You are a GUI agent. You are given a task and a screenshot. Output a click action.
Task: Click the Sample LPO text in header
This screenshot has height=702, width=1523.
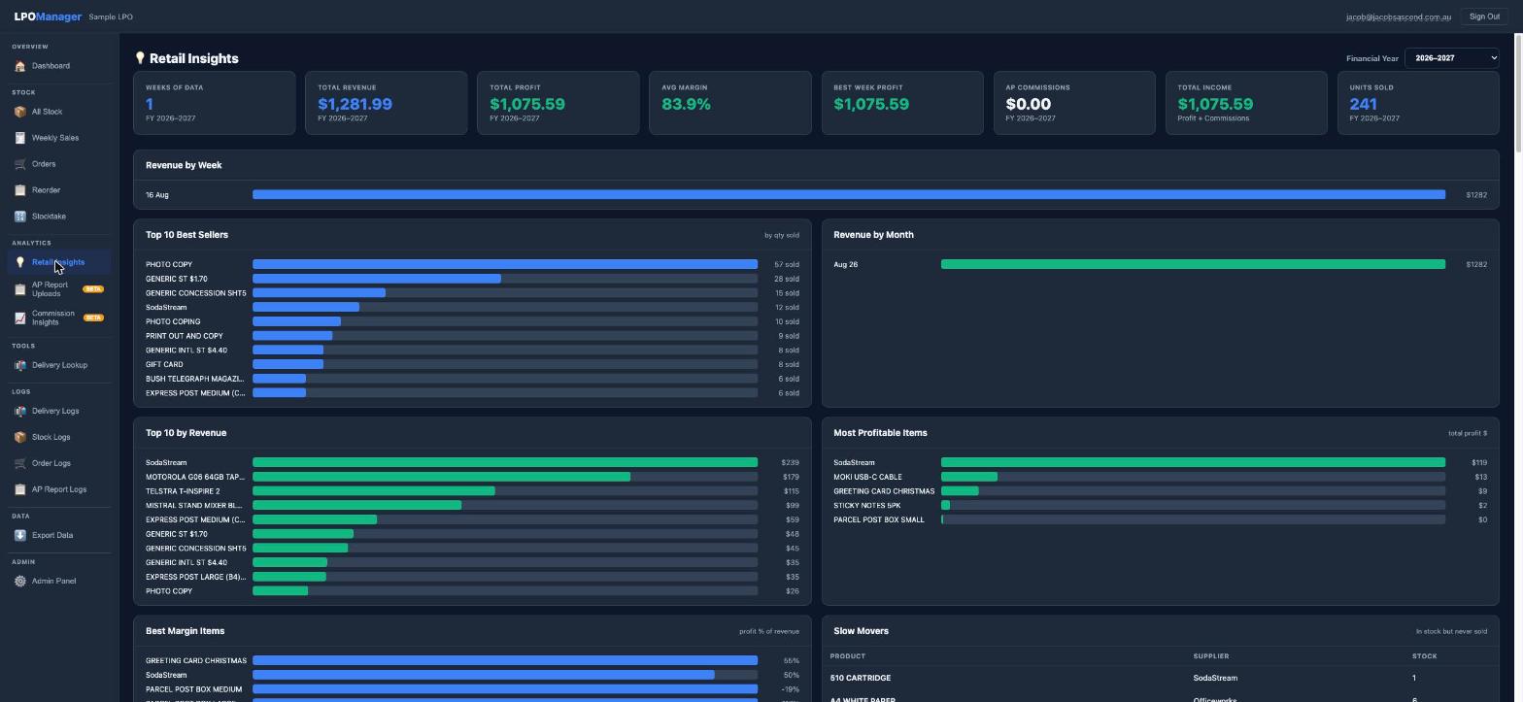point(111,17)
